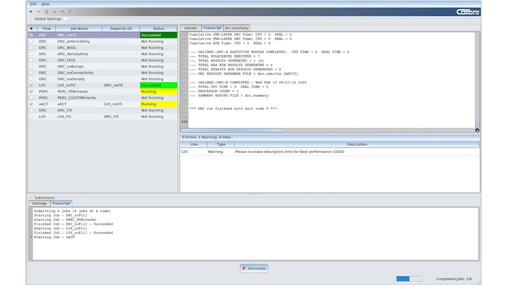The width and height of the screenshot is (507, 285).
Task: Select the DRC_Fill job row
Action: tap(103, 110)
